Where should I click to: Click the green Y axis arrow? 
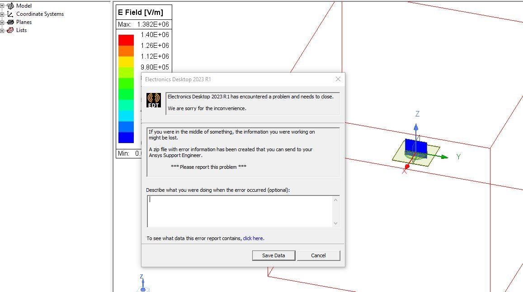click(444, 157)
